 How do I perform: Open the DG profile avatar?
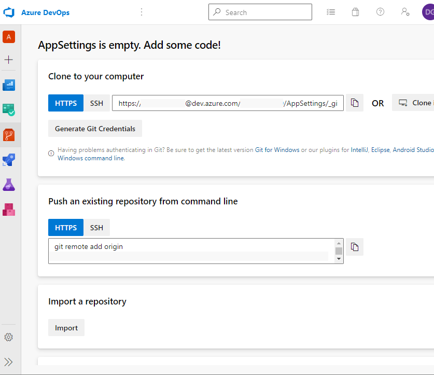[x=428, y=12]
